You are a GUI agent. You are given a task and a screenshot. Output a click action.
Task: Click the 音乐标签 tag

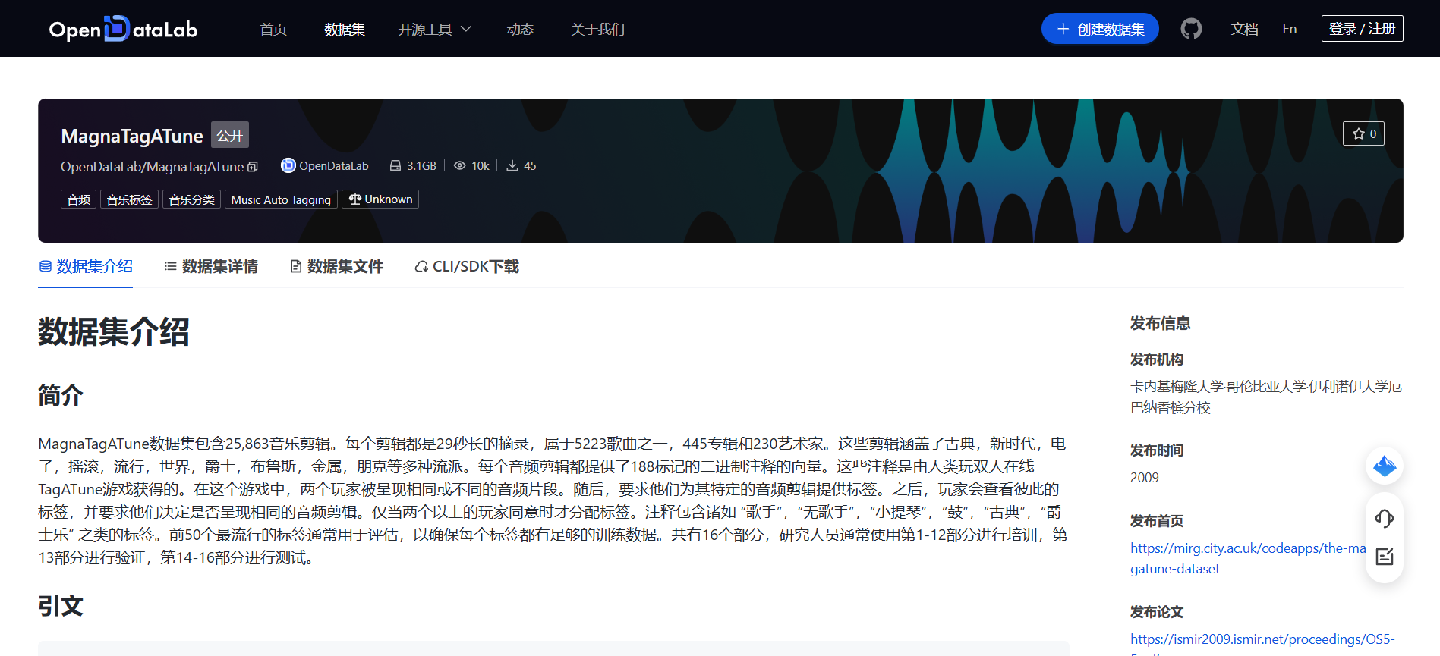(x=129, y=199)
